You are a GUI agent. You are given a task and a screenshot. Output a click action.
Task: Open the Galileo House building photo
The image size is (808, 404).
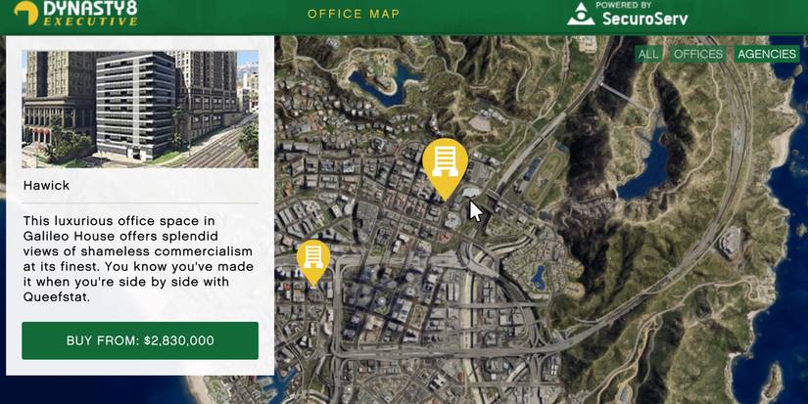tap(140, 109)
